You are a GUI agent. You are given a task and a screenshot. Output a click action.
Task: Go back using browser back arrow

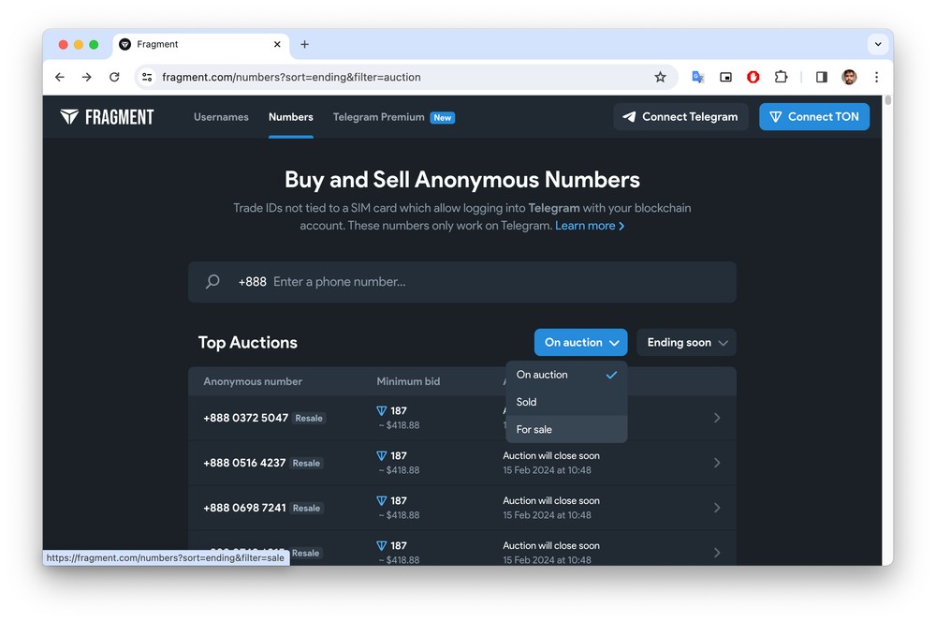[x=60, y=77]
